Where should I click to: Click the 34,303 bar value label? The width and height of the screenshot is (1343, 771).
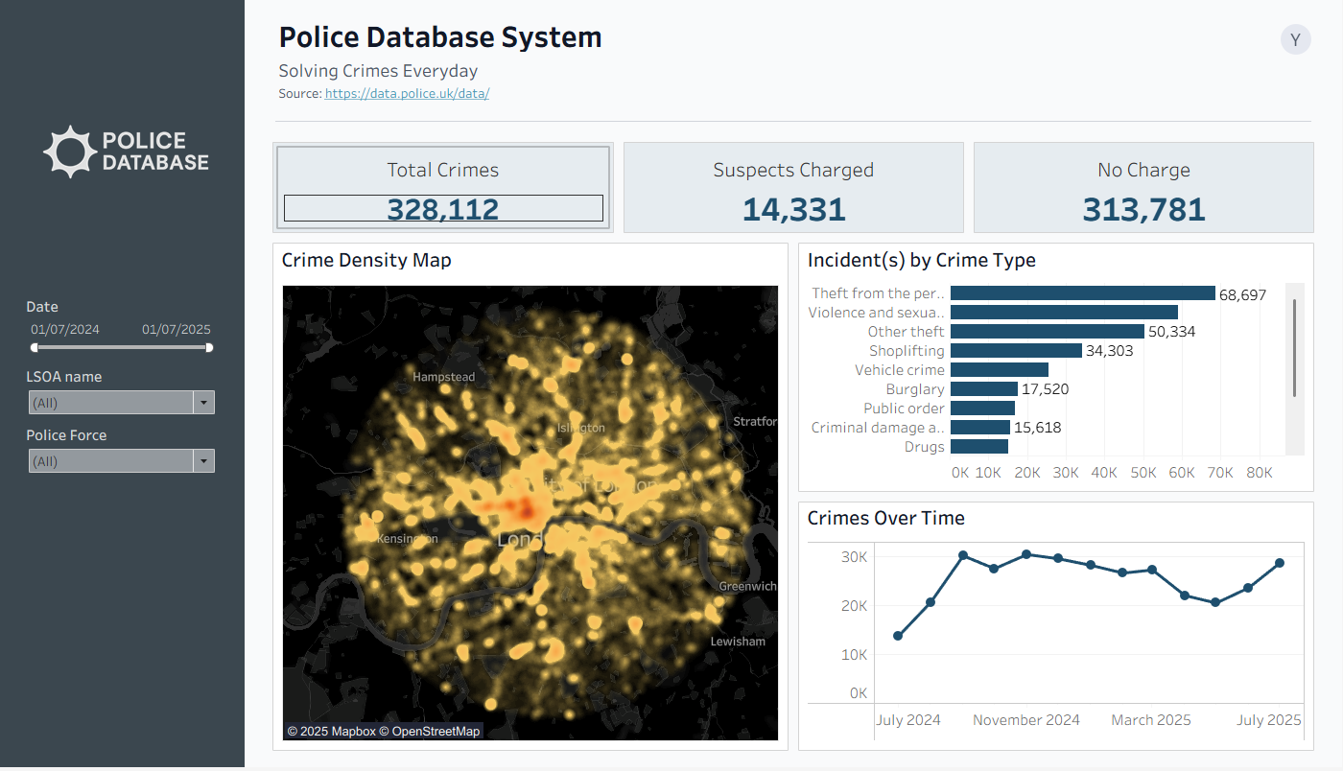coord(1110,351)
